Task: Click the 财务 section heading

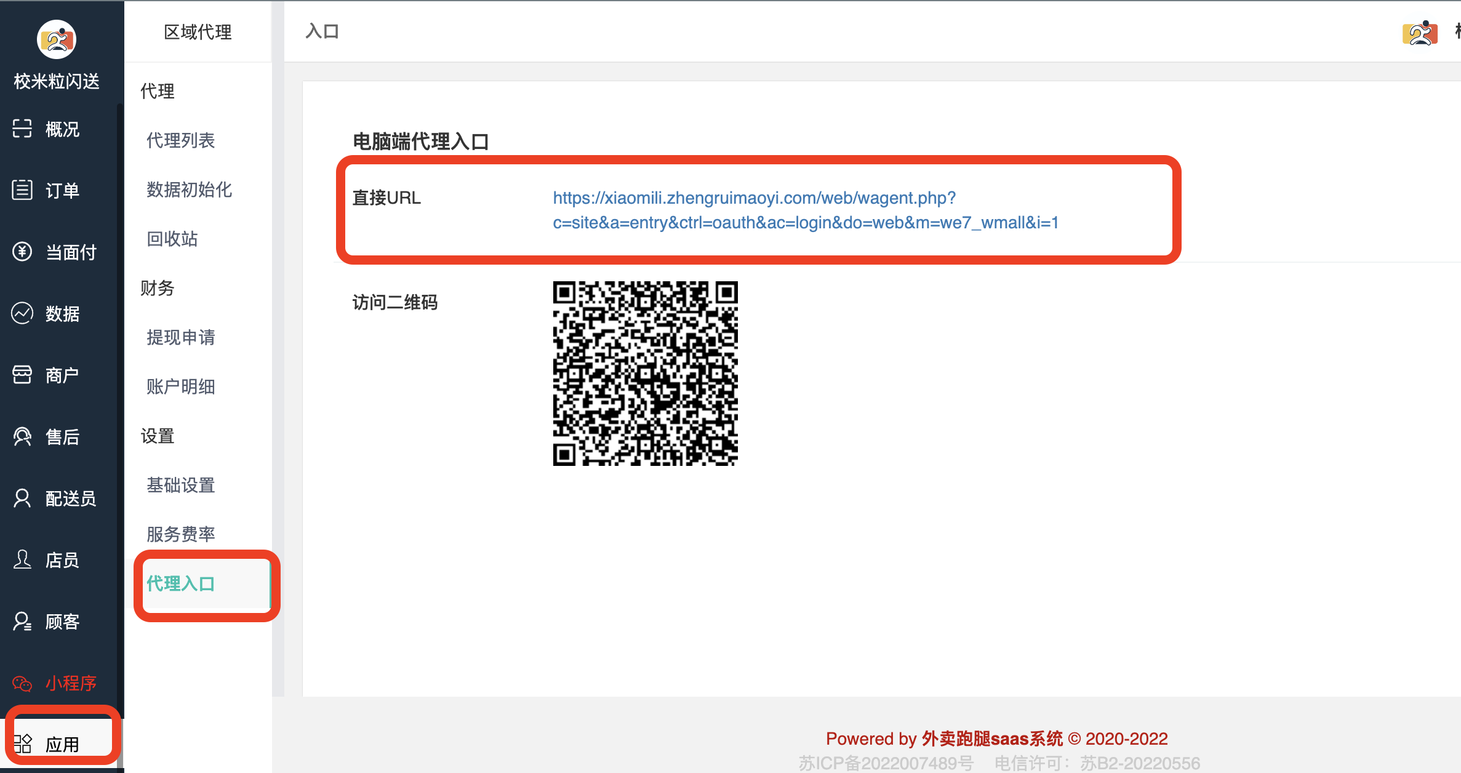Action: click(158, 288)
